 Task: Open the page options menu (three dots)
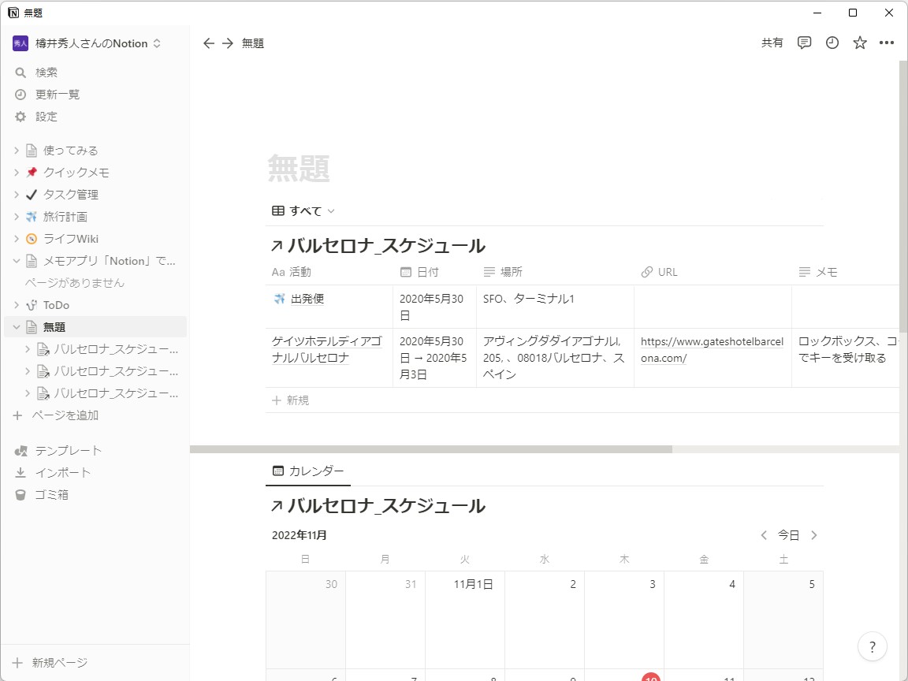pos(887,43)
